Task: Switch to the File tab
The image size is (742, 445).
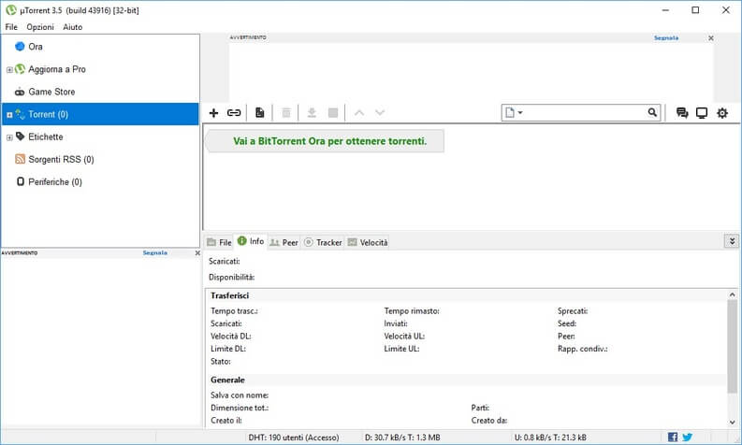Action: (x=219, y=242)
